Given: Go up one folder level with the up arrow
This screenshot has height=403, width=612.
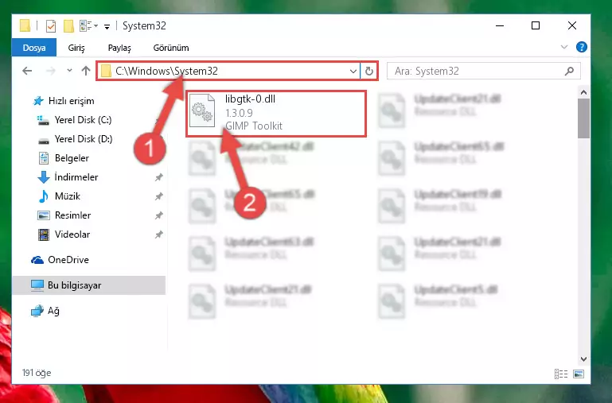Looking at the screenshot, I should coord(86,71).
